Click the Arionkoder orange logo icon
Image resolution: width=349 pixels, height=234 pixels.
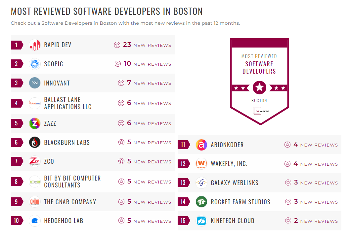click(x=201, y=145)
